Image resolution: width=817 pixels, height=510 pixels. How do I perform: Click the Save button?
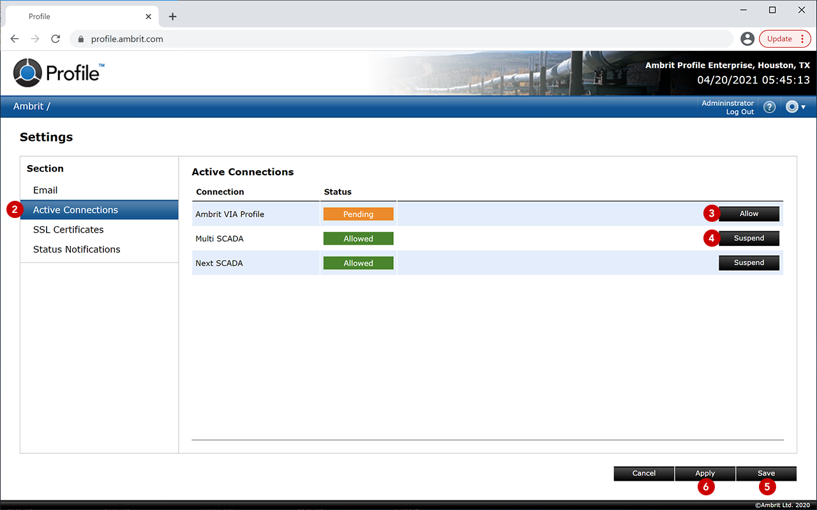[766, 473]
